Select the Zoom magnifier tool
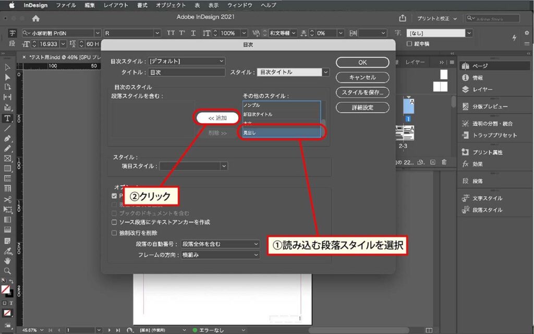The width and height of the screenshot is (534, 334). click(x=7, y=271)
